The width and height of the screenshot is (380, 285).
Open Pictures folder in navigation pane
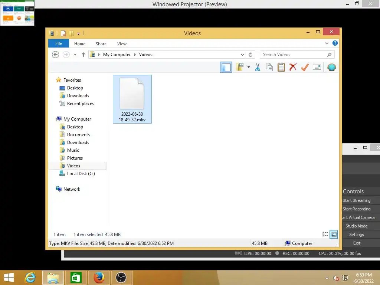[75, 158]
